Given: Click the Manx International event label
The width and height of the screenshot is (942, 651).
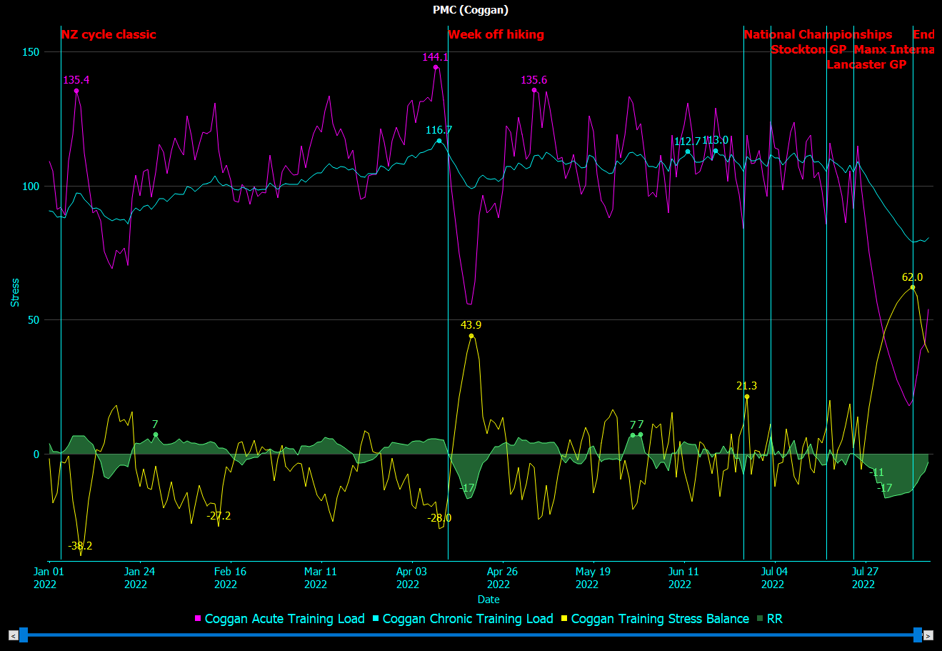Looking at the screenshot, I should coord(894,49).
